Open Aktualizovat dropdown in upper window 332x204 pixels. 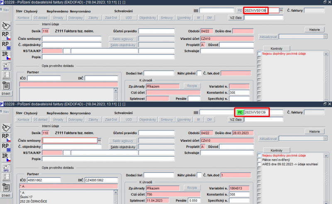[325, 37]
